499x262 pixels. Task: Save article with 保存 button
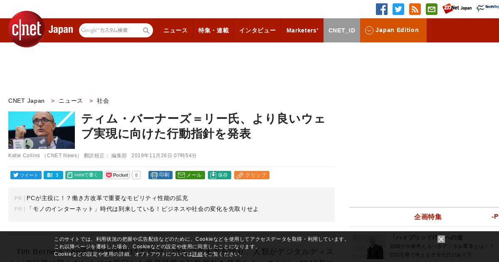(x=220, y=175)
